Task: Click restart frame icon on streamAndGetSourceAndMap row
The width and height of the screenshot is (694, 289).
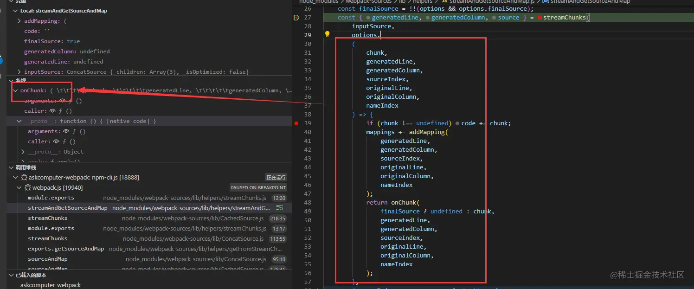Action: [x=279, y=208]
